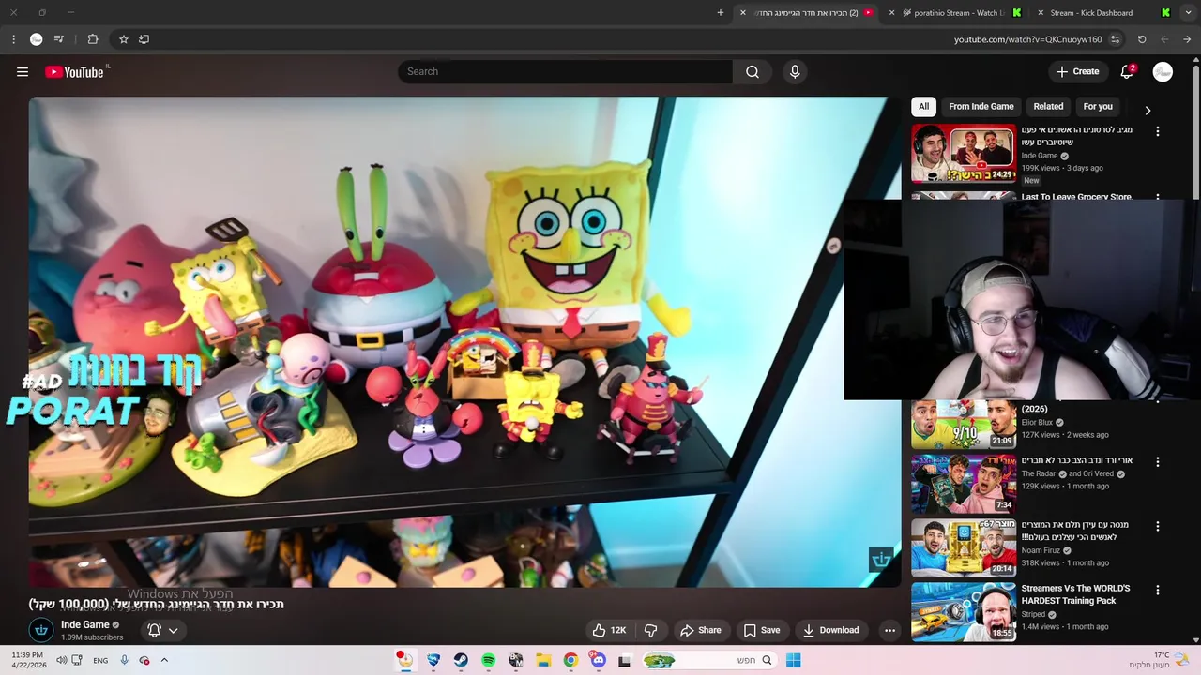Switch to poratinio Stream browser tab

(957, 13)
